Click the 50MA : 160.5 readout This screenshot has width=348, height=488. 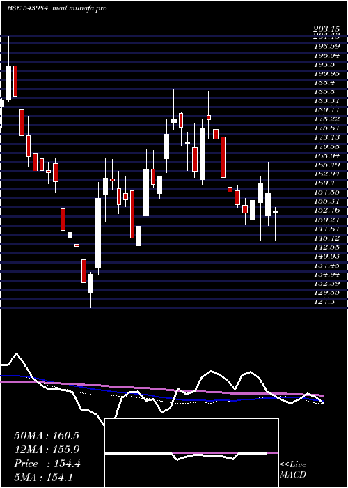pos(47,436)
